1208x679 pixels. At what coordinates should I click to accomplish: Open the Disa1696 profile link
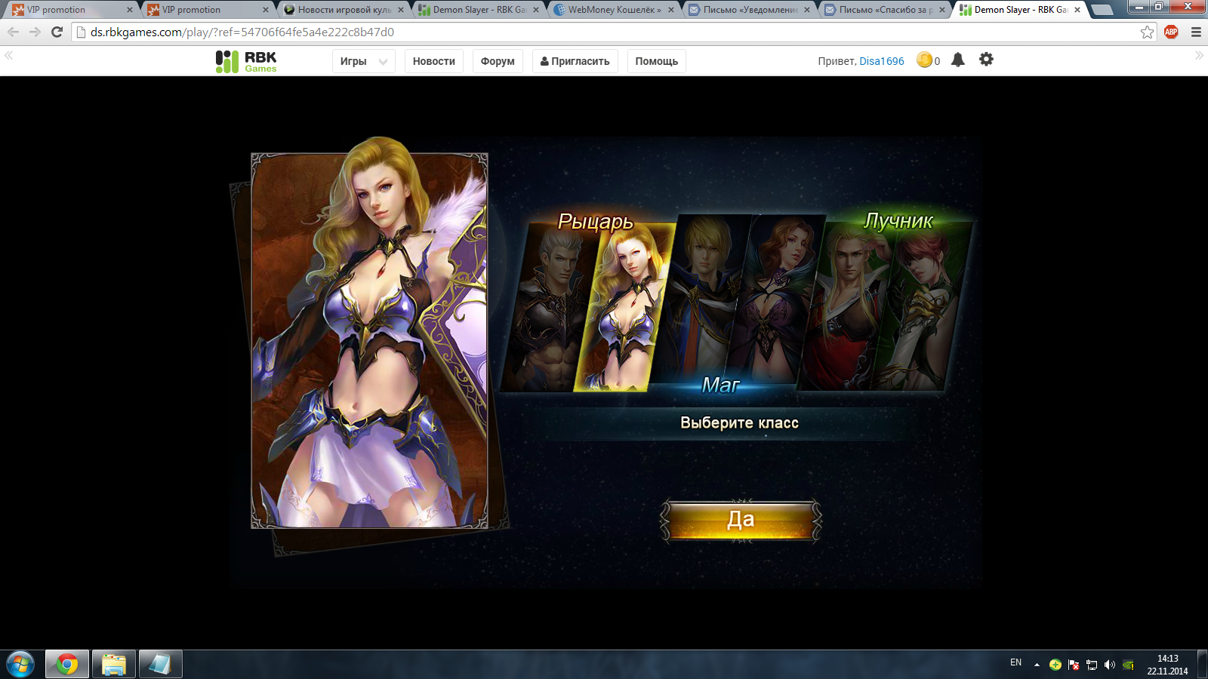(x=881, y=61)
